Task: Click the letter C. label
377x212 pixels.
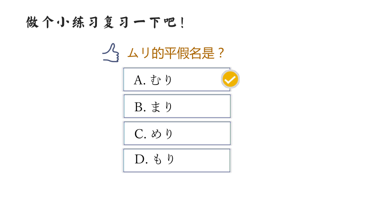Action: coord(140,134)
